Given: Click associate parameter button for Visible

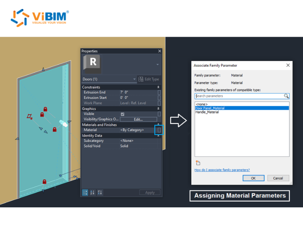Looking at the screenshot, I should (159, 114).
